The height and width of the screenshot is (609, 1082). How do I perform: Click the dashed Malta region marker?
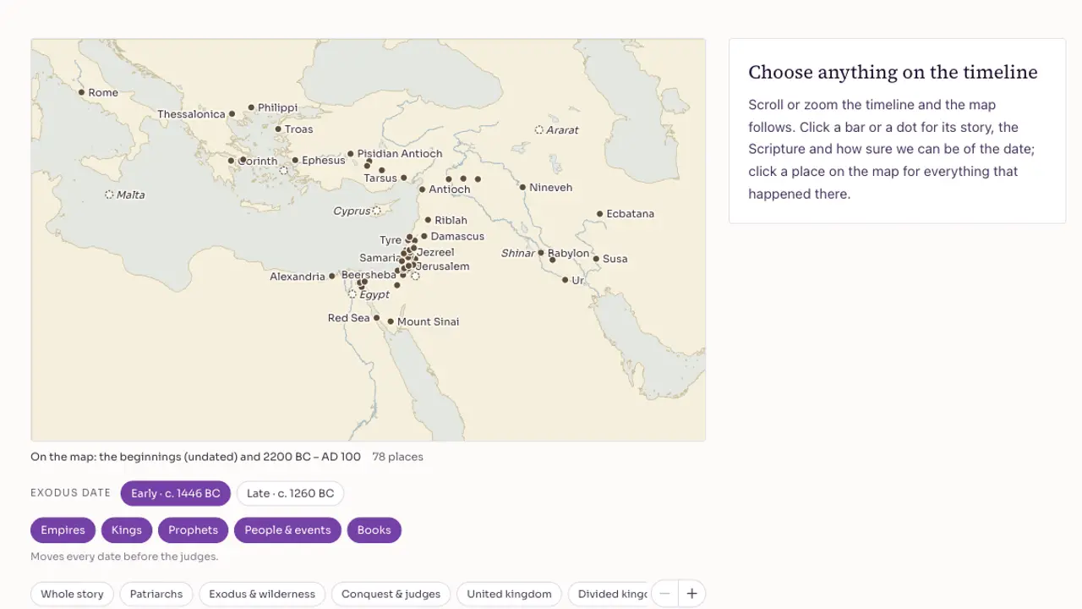pyautogui.click(x=109, y=195)
